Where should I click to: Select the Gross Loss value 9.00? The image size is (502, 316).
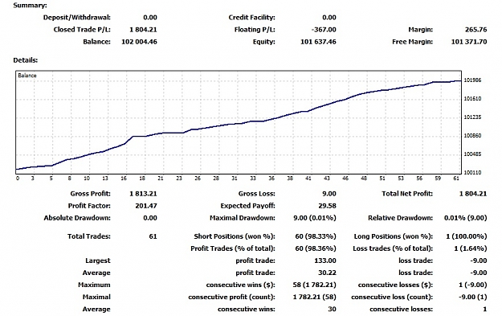point(329,194)
